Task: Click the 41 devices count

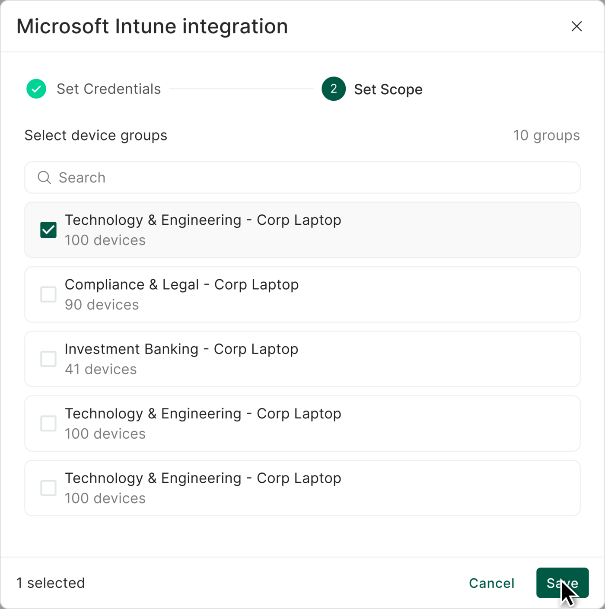Action: (x=101, y=369)
